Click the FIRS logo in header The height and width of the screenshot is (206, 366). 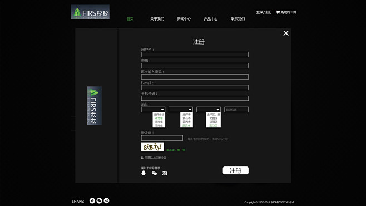point(90,12)
